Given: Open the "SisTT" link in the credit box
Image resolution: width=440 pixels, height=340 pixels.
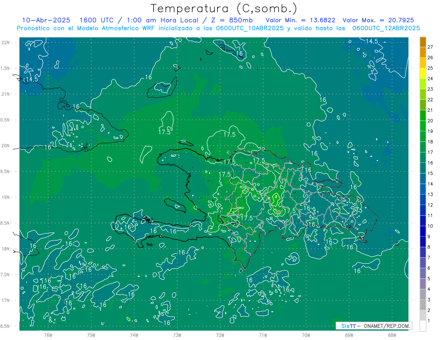Looking at the screenshot, I should [348, 326].
